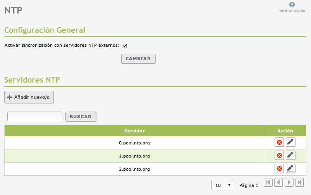Delete the 1.pool.ntp.org server
This screenshot has width=311, height=195.
(x=279, y=156)
